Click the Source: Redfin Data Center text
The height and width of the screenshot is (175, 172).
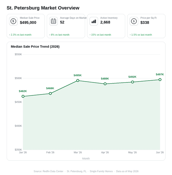point(49,171)
